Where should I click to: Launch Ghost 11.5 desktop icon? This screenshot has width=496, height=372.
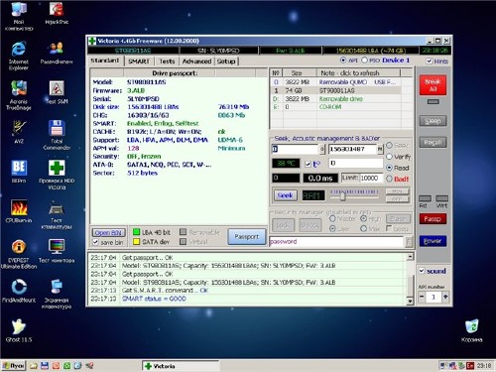tap(19, 330)
